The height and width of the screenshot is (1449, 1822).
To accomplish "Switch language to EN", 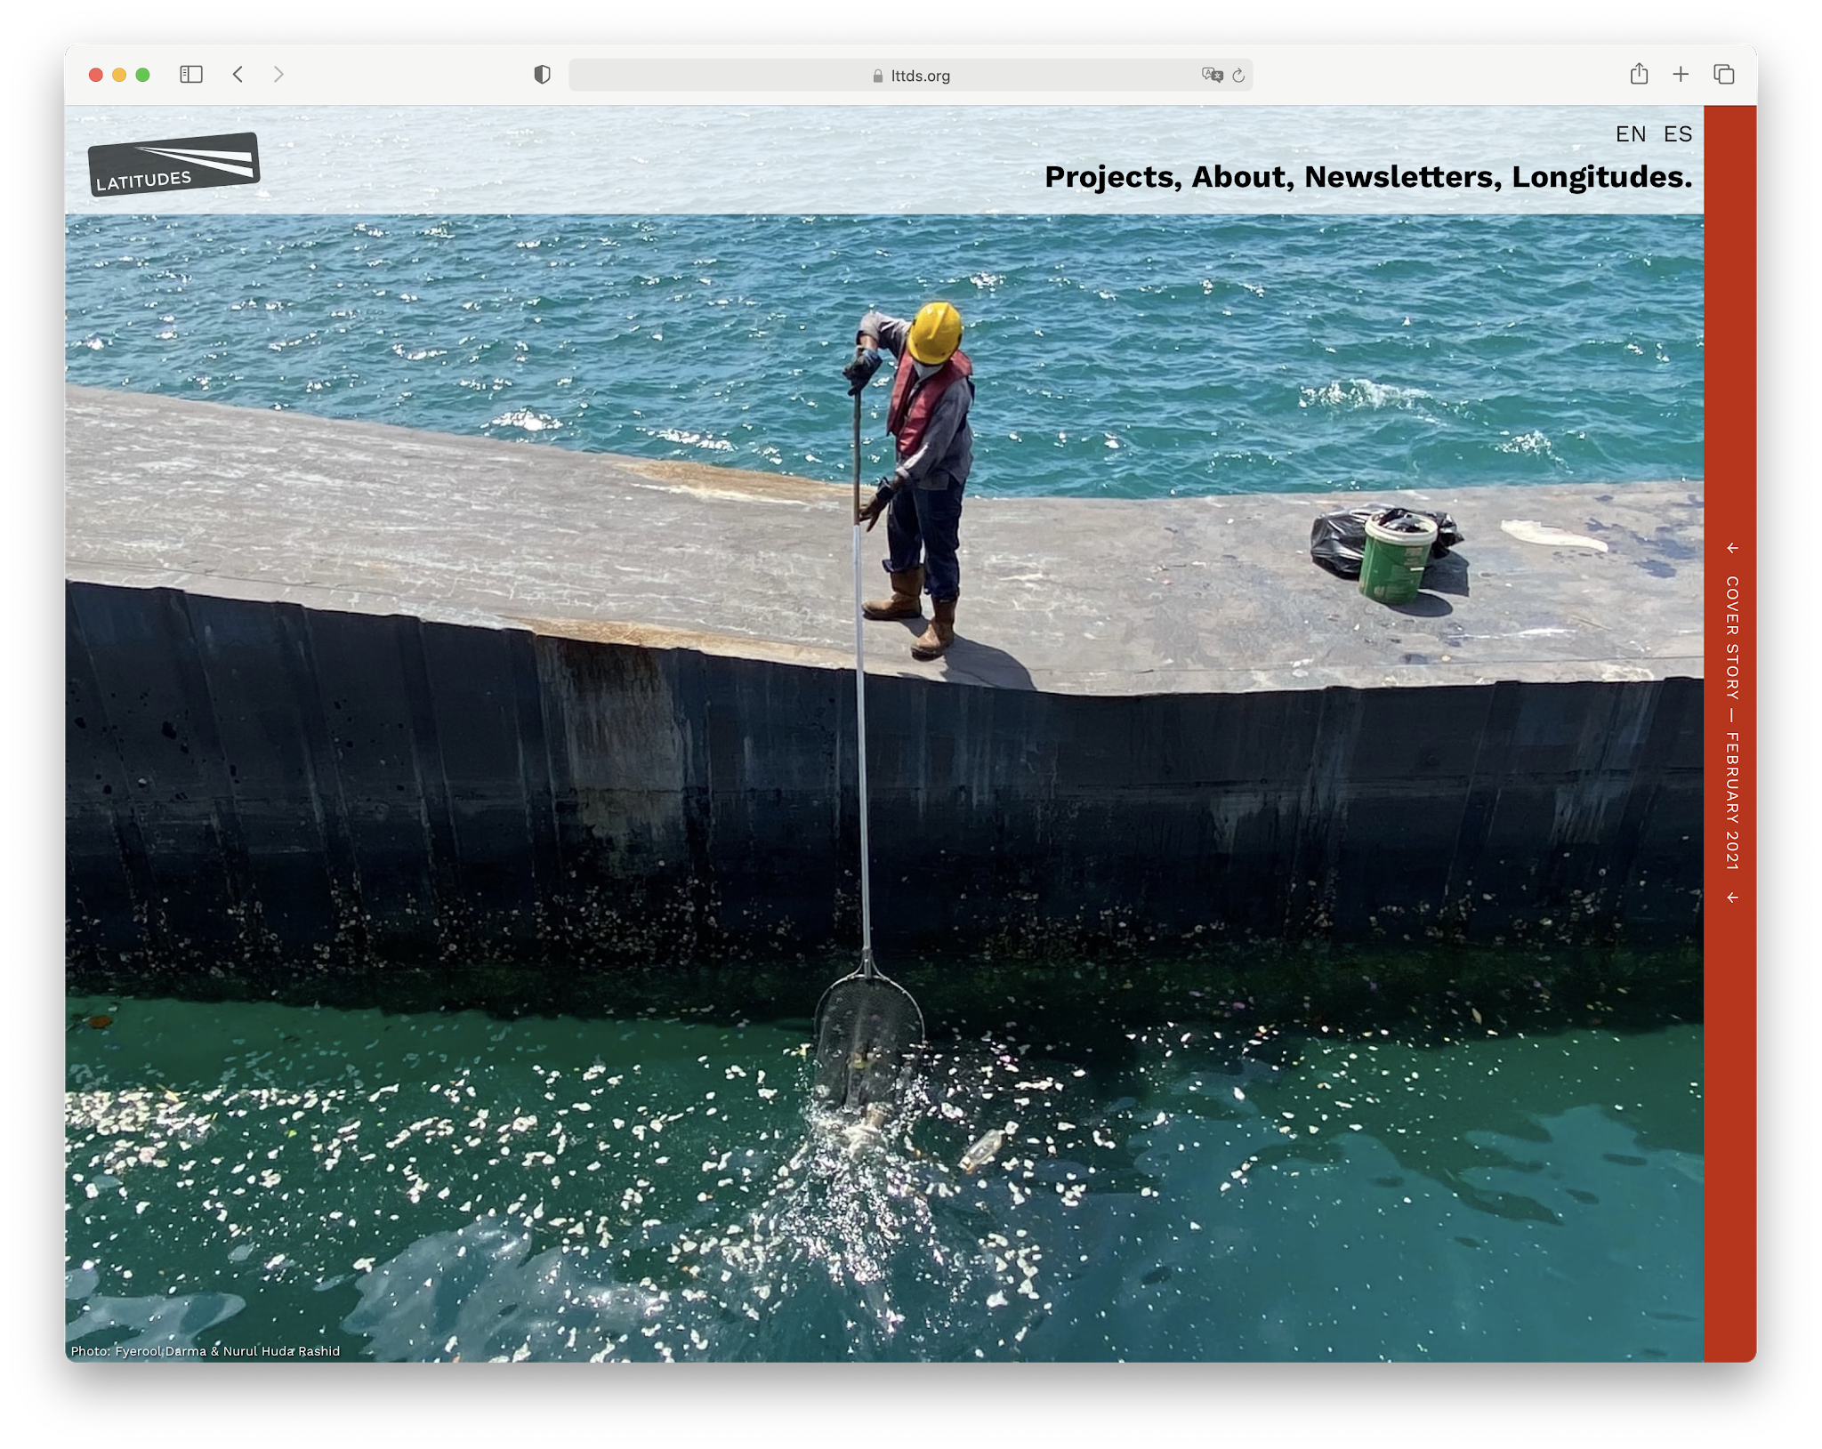I will [x=1631, y=134].
